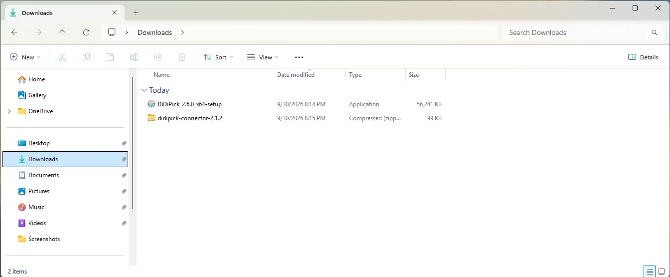Click the Copy icon in toolbar
This screenshot has height=277, width=670.
(x=86, y=57)
